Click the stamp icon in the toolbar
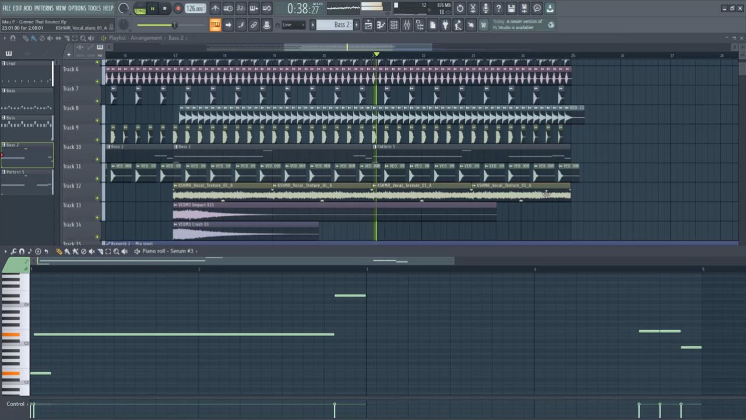The width and height of the screenshot is (746, 420). (x=266, y=25)
